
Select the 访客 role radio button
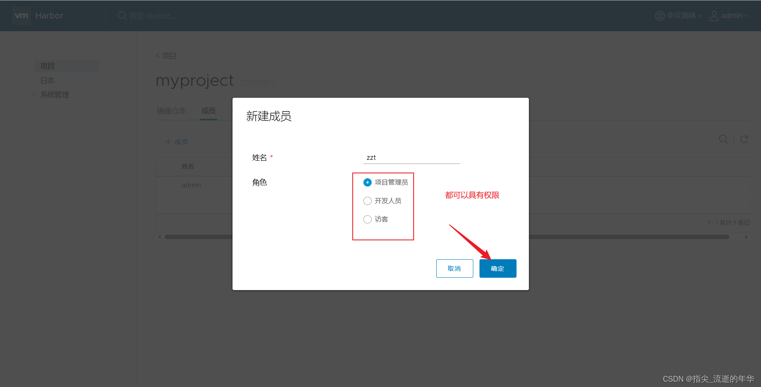click(368, 219)
